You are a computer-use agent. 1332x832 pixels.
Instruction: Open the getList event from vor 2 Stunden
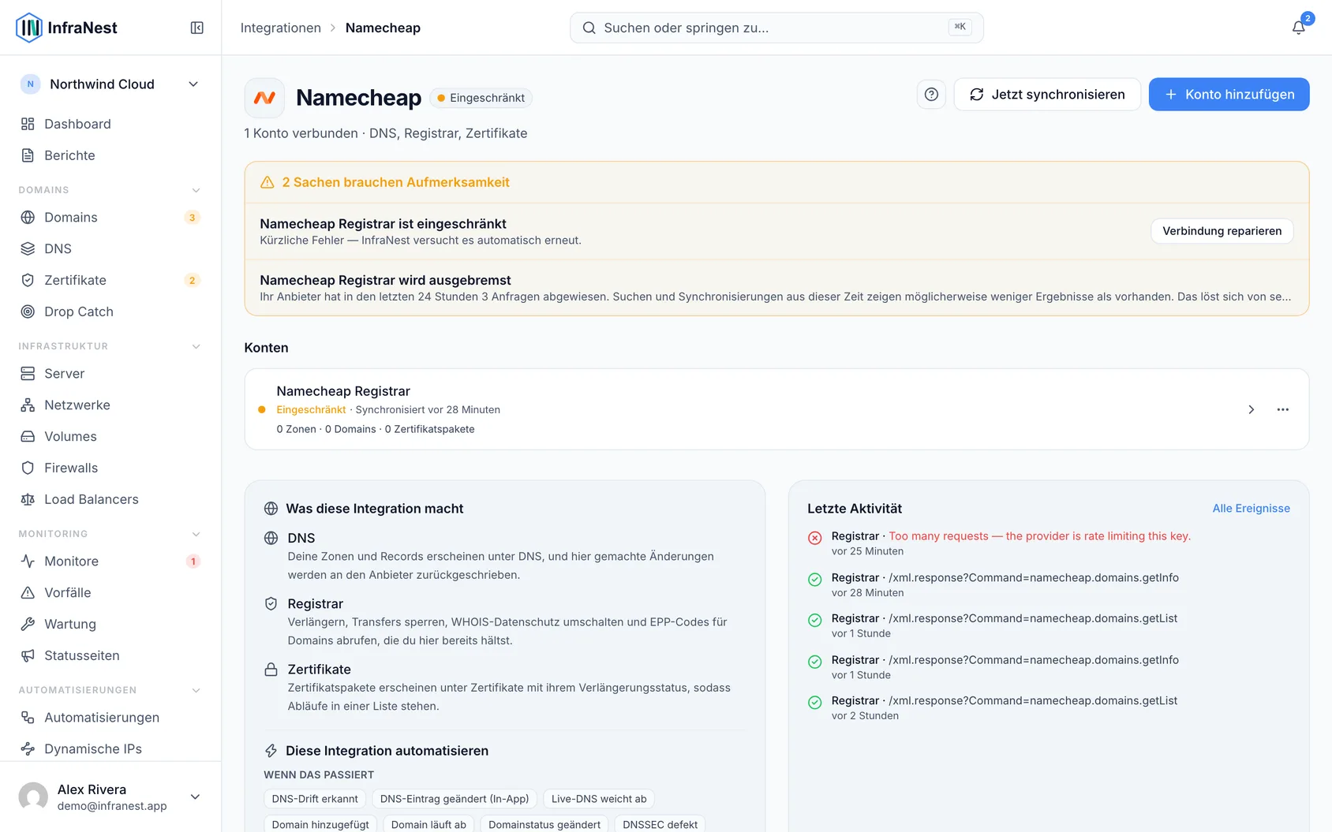[x=1048, y=707]
